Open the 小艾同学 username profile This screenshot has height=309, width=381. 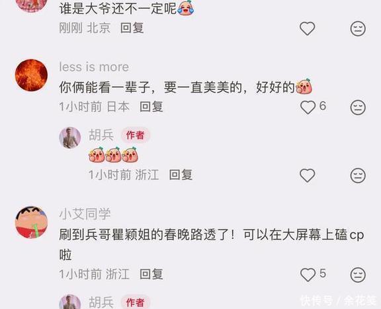click(x=85, y=214)
